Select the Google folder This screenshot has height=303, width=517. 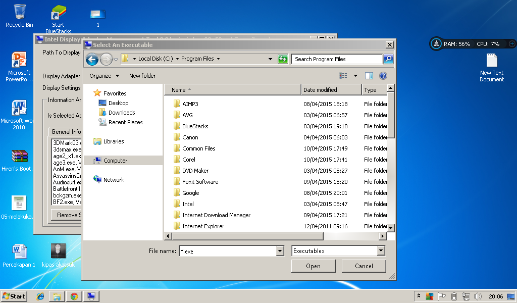(186, 193)
